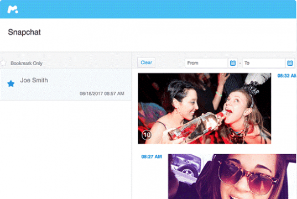297x199 pixels.
Task: Open the party photo with bottle
Action: tap(205, 108)
